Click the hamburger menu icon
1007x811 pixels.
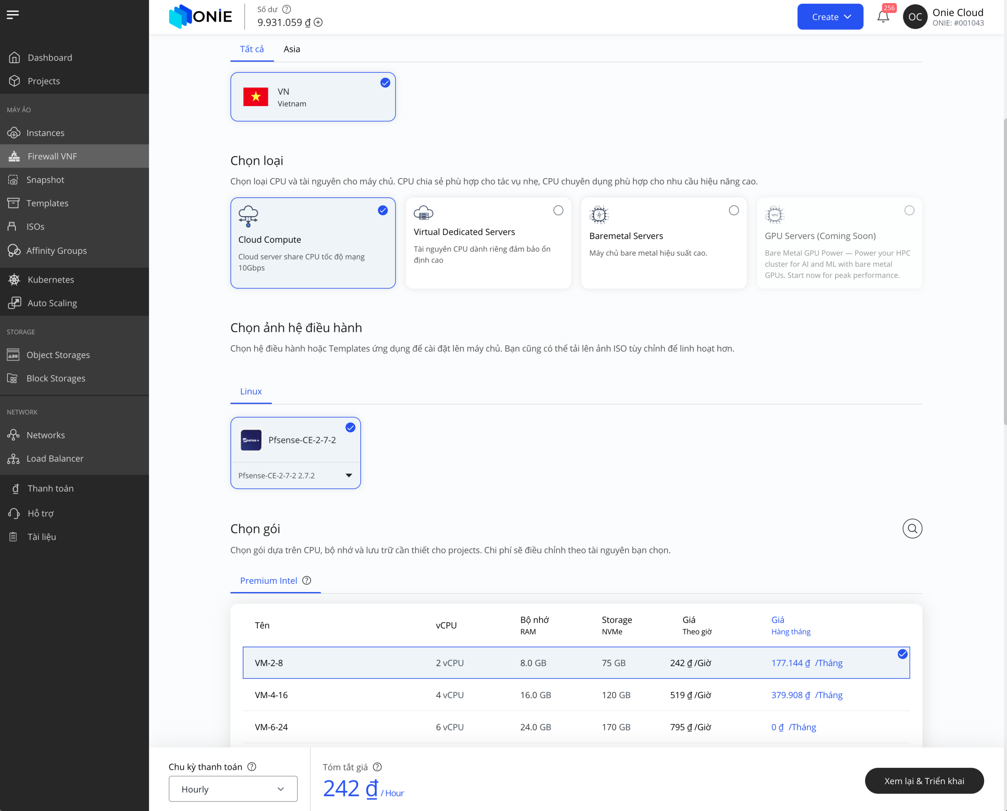point(13,15)
